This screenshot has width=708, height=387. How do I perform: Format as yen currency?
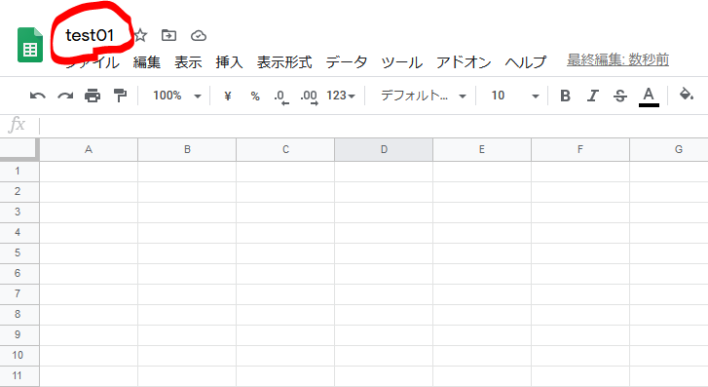[x=228, y=96]
